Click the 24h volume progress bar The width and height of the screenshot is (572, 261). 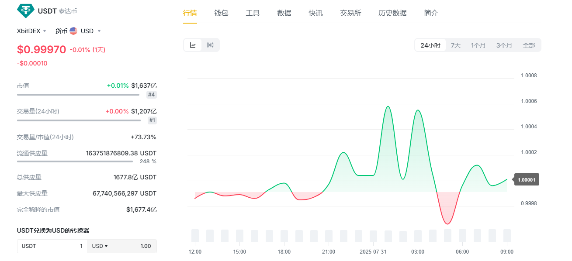pos(79,120)
